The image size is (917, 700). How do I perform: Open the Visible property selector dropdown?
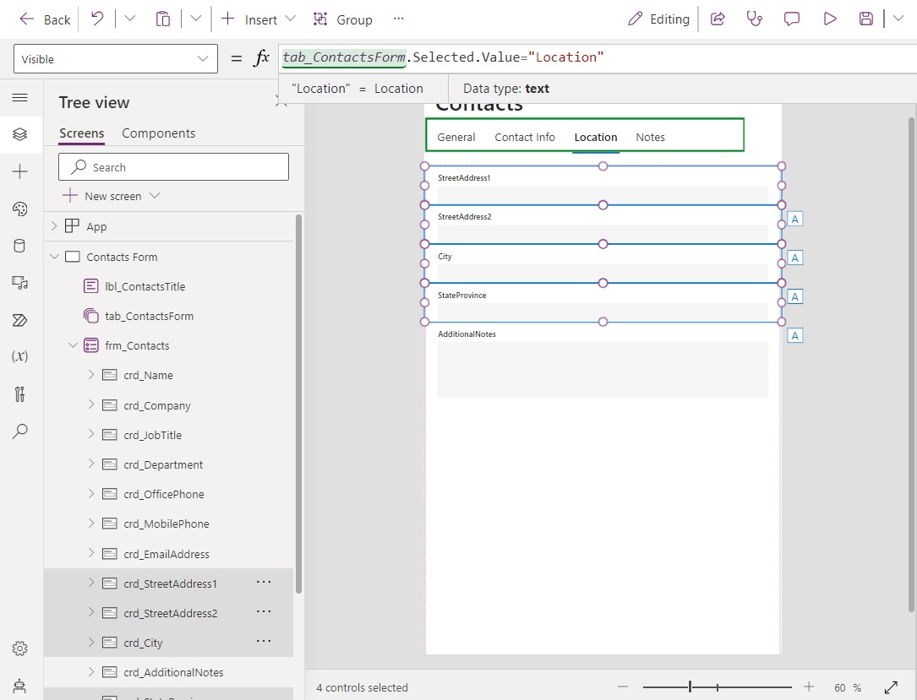coord(202,59)
